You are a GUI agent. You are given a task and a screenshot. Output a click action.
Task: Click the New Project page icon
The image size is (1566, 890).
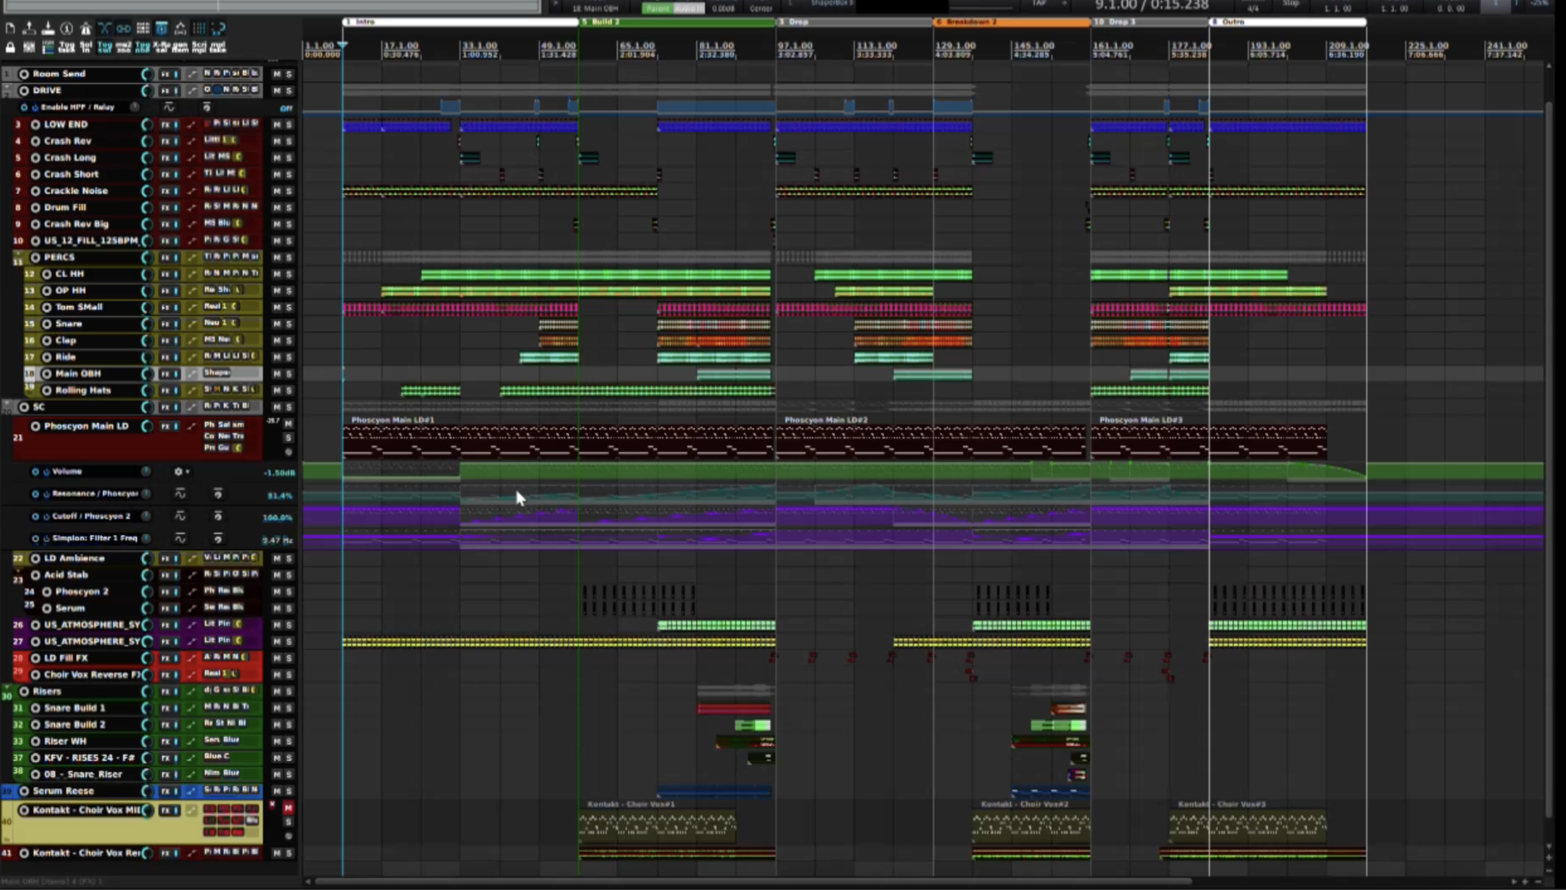coord(10,28)
